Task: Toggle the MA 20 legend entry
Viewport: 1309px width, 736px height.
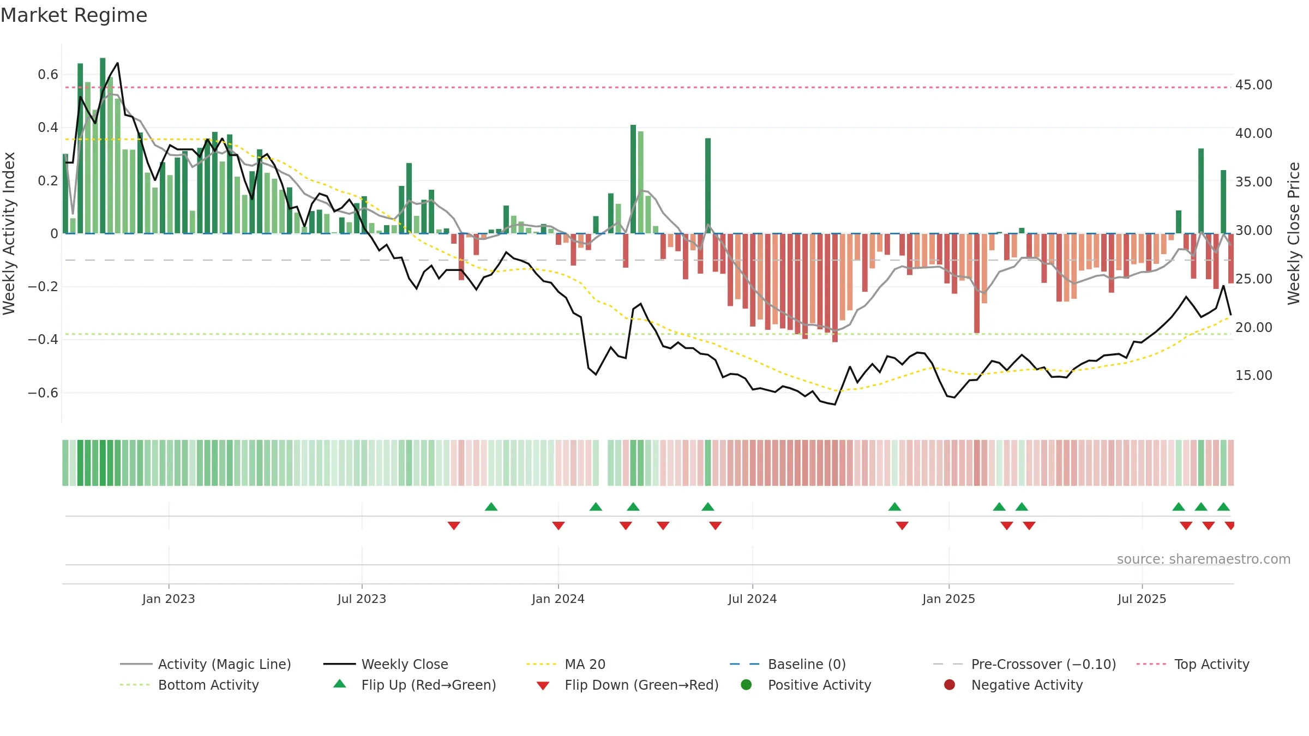Action: (566, 664)
